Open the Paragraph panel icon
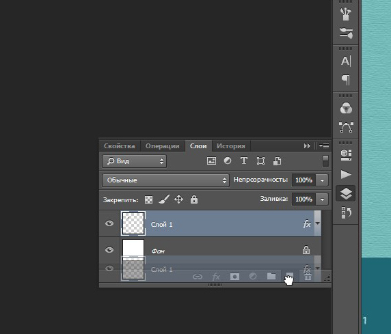The height and width of the screenshot is (334, 391). [x=346, y=80]
